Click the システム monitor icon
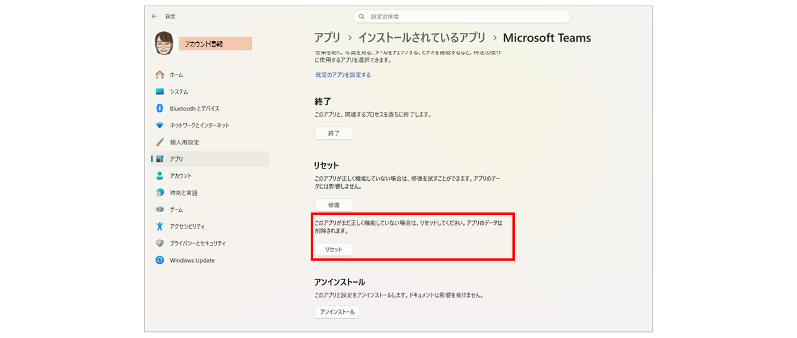 159,91
